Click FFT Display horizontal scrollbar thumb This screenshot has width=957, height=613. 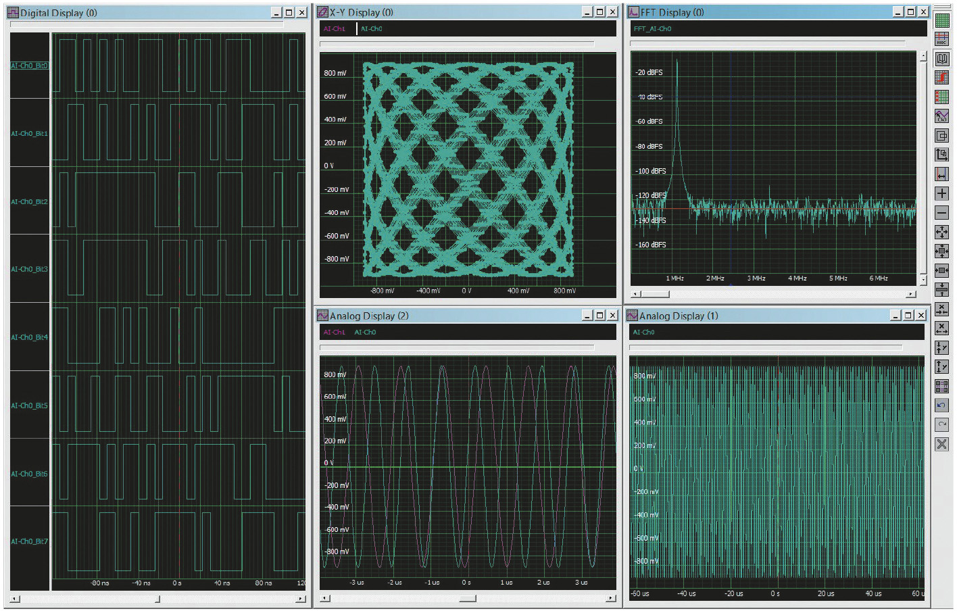click(655, 294)
